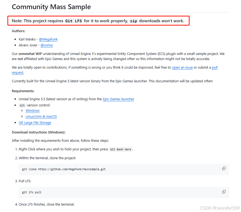Click the Git Bash Here code label
The width and height of the screenshot is (241, 212).
120,149
